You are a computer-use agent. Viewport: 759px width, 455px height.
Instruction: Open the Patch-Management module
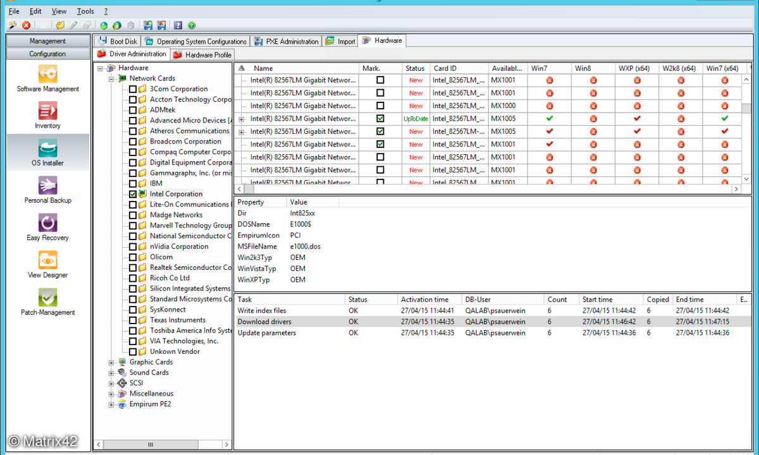48,302
